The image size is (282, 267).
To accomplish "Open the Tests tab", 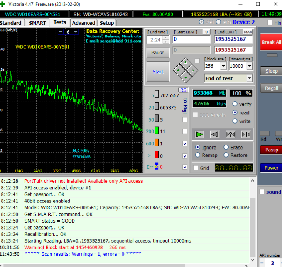I will click(x=60, y=22).
